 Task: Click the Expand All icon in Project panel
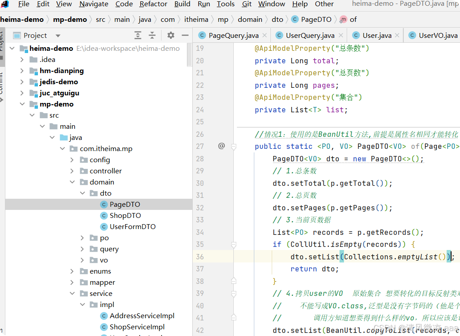[137, 36]
